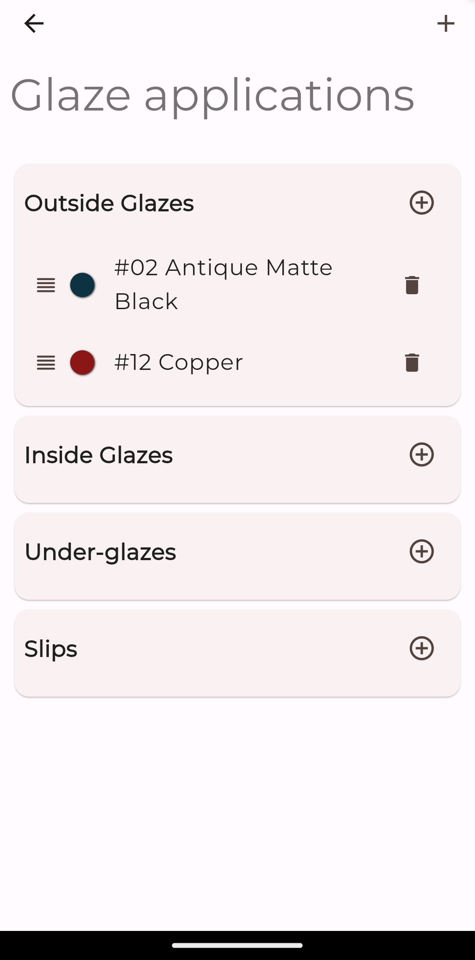Tap reorder handle for #12 Copper

[x=46, y=362]
